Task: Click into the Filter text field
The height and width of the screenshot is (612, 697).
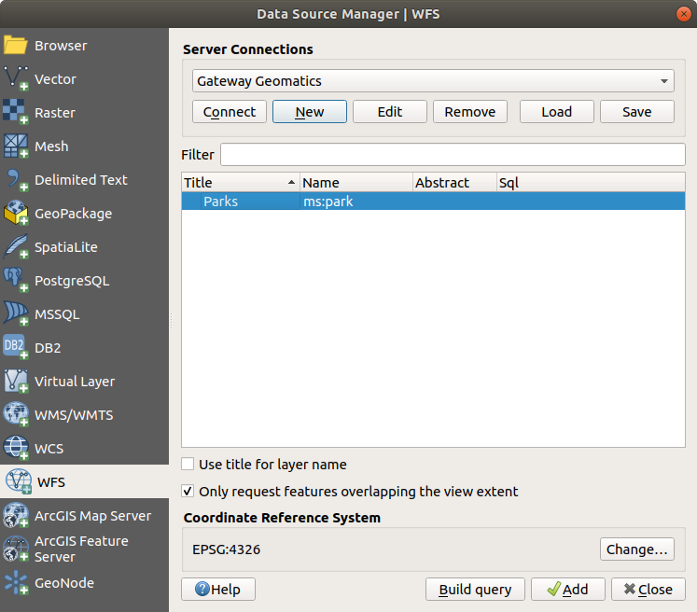Action: pyautogui.click(x=453, y=155)
